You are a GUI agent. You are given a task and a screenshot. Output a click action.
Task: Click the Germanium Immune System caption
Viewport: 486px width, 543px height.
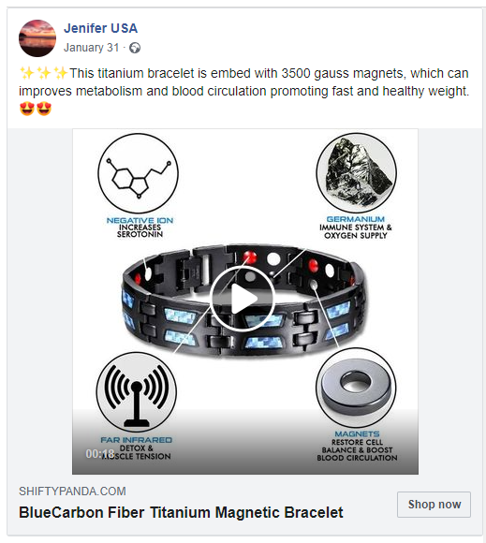point(356,227)
